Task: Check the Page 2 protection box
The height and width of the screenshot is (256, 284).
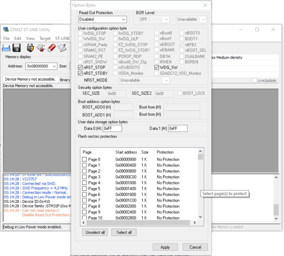Action: point(84,171)
